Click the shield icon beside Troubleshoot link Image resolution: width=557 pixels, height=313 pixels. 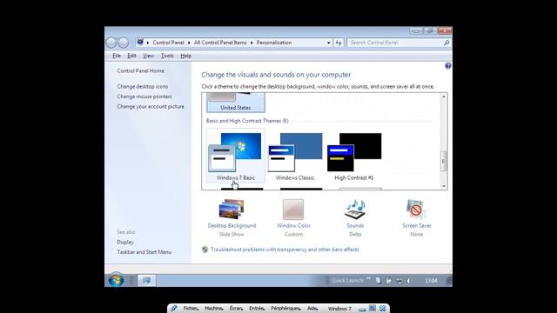tap(205, 250)
